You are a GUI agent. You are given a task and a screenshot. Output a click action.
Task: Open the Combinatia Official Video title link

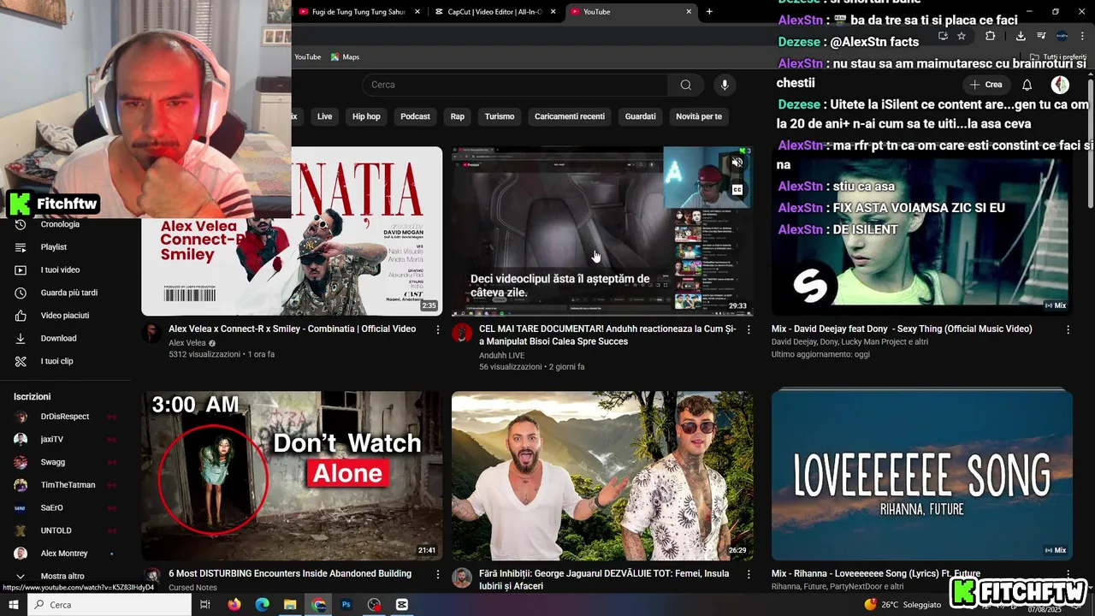tap(292, 329)
